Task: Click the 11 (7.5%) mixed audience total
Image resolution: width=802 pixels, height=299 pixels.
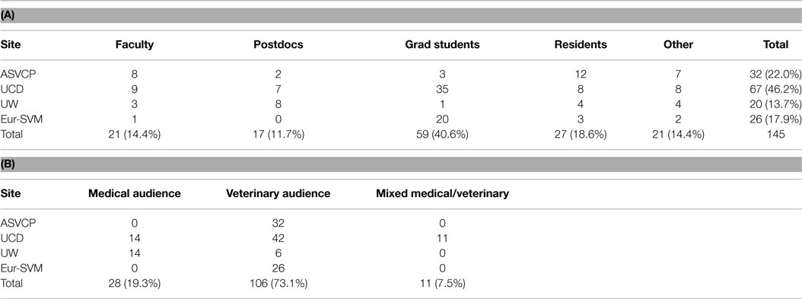Action: click(x=442, y=283)
